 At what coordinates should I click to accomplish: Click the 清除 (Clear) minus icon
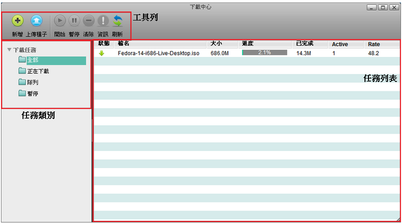click(88, 21)
